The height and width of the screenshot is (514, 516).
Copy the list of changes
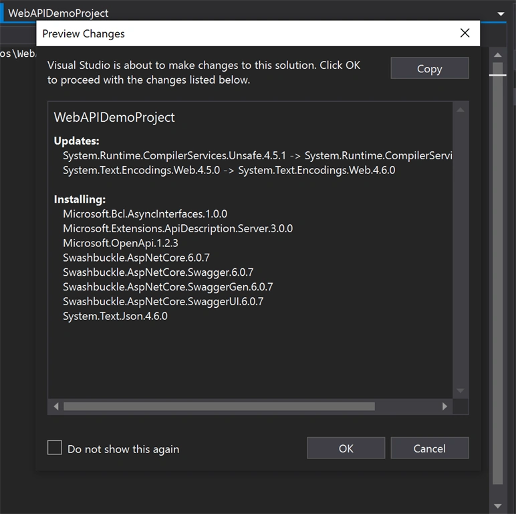(430, 68)
